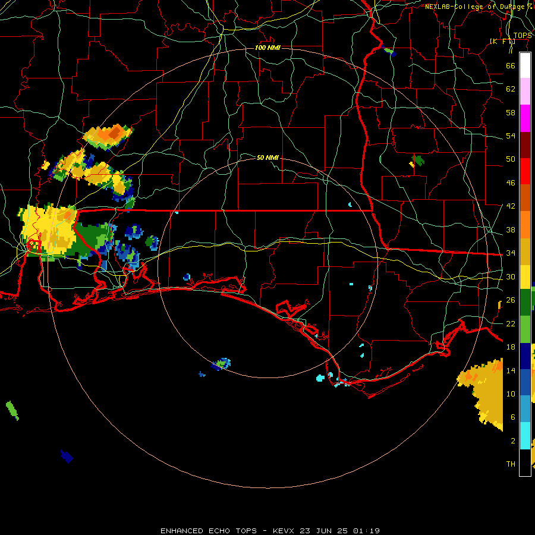Select the 6 legend value

[512, 417]
